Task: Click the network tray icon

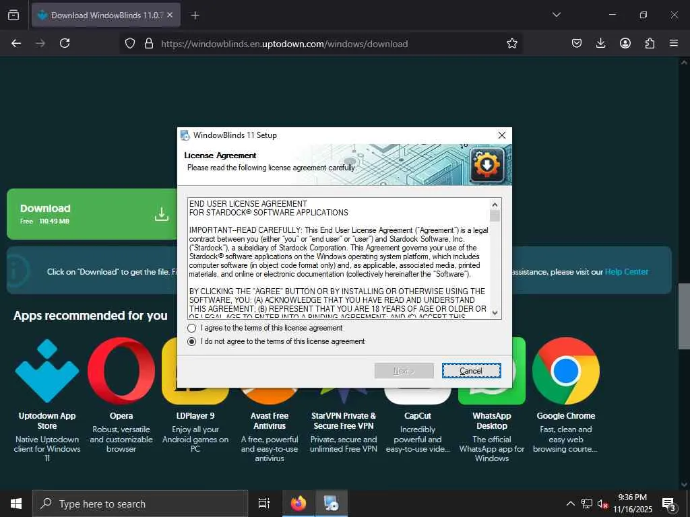Action: (x=587, y=504)
